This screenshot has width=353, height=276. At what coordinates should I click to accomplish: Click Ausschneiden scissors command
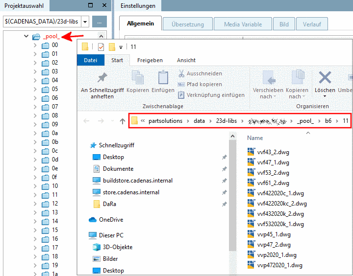[x=200, y=73]
